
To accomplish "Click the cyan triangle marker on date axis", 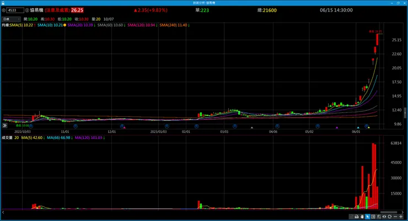I will (358, 127).
